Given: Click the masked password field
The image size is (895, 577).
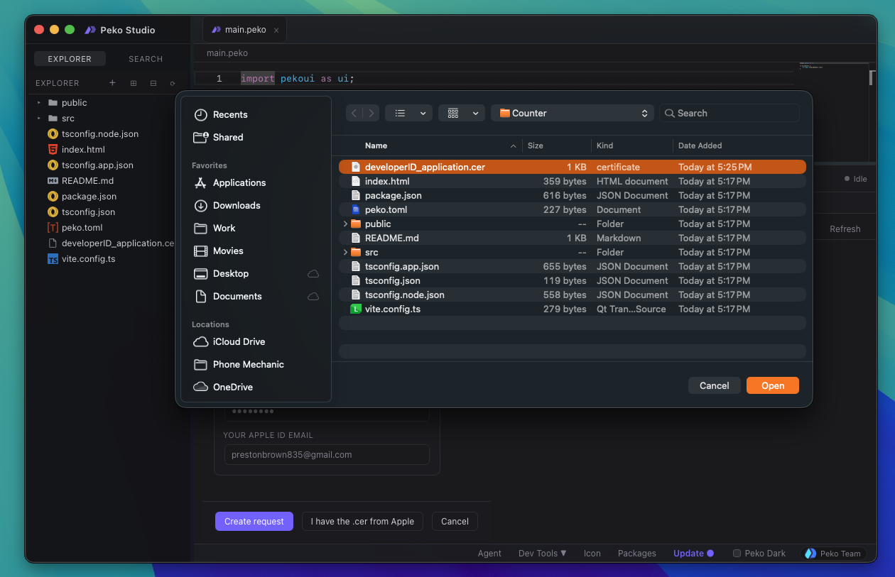Looking at the screenshot, I should click(327, 412).
